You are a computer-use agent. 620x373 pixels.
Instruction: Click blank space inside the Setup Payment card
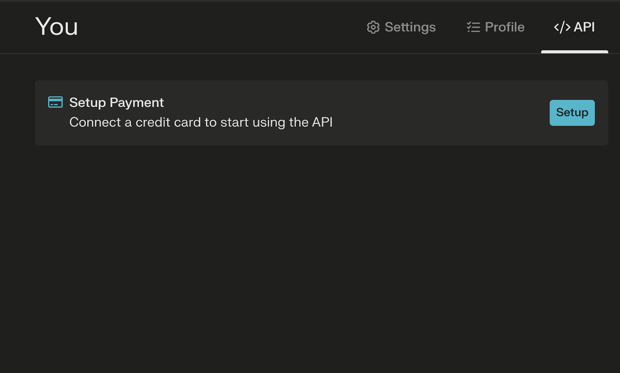pos(426,113)
